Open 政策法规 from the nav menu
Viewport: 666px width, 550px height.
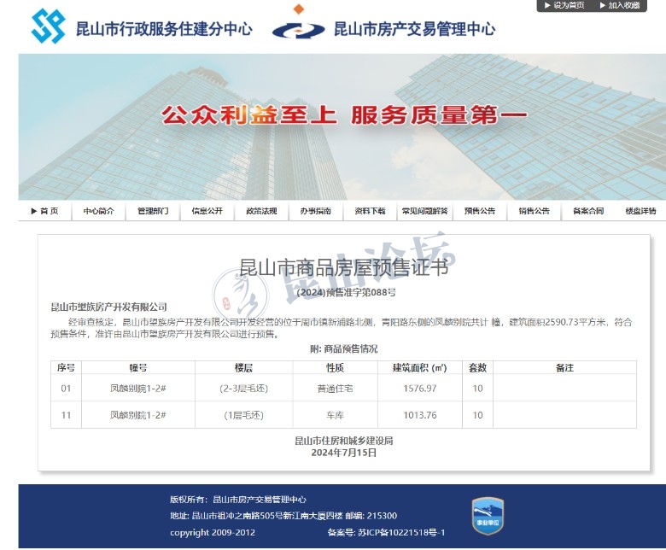[261, 211]
